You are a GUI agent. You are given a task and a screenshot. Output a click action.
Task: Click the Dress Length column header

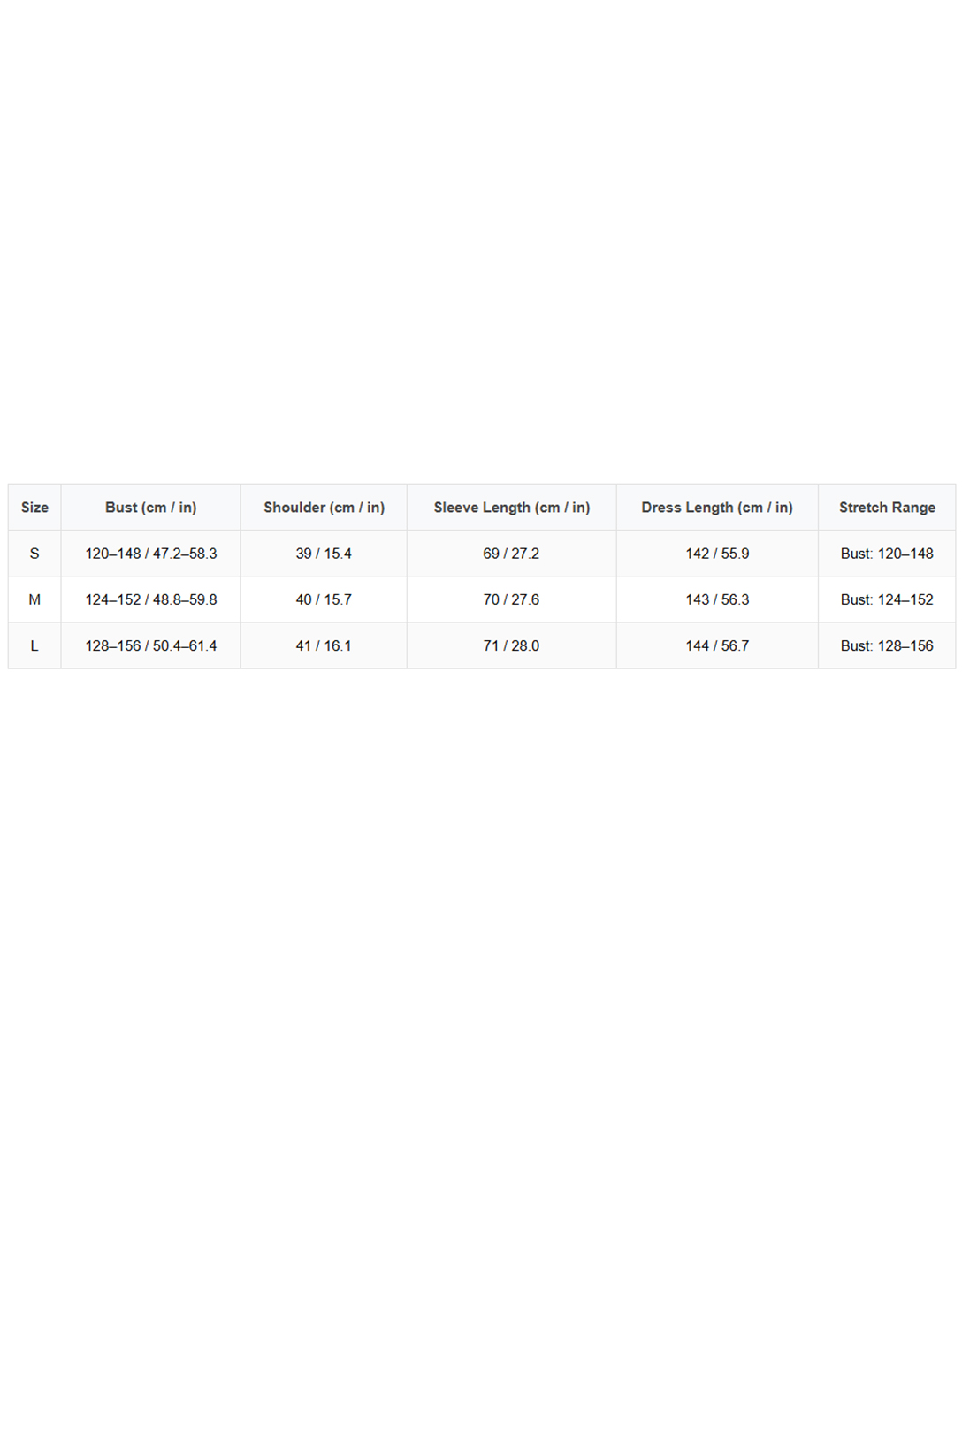coord(716,508)
